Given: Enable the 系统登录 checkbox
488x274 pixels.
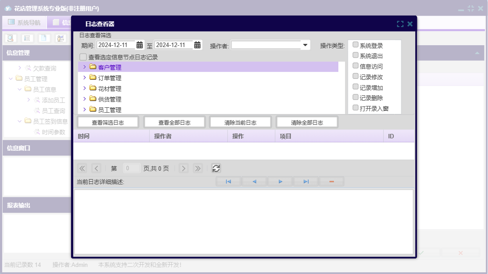Looking at the screenshot, I should pos(355,45).
